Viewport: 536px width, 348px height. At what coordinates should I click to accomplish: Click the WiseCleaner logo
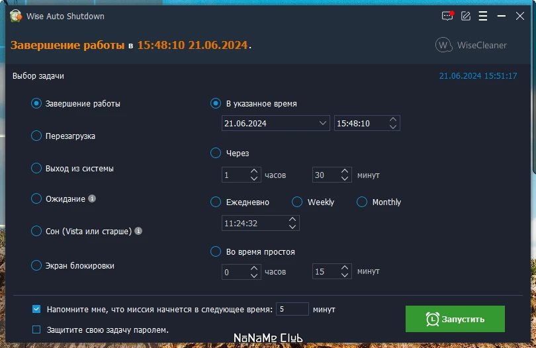click(470, 45)
